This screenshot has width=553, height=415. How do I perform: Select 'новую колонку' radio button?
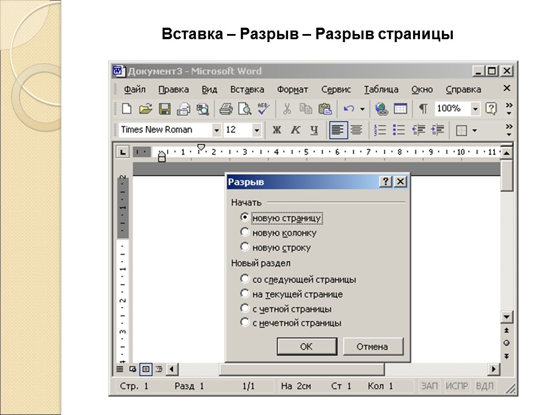point(246,233)
